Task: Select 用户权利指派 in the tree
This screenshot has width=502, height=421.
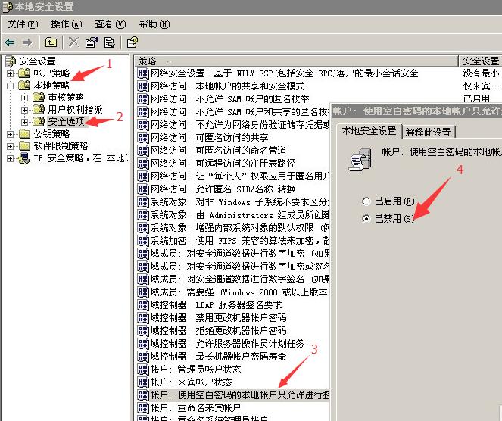Action: point(75,110)
